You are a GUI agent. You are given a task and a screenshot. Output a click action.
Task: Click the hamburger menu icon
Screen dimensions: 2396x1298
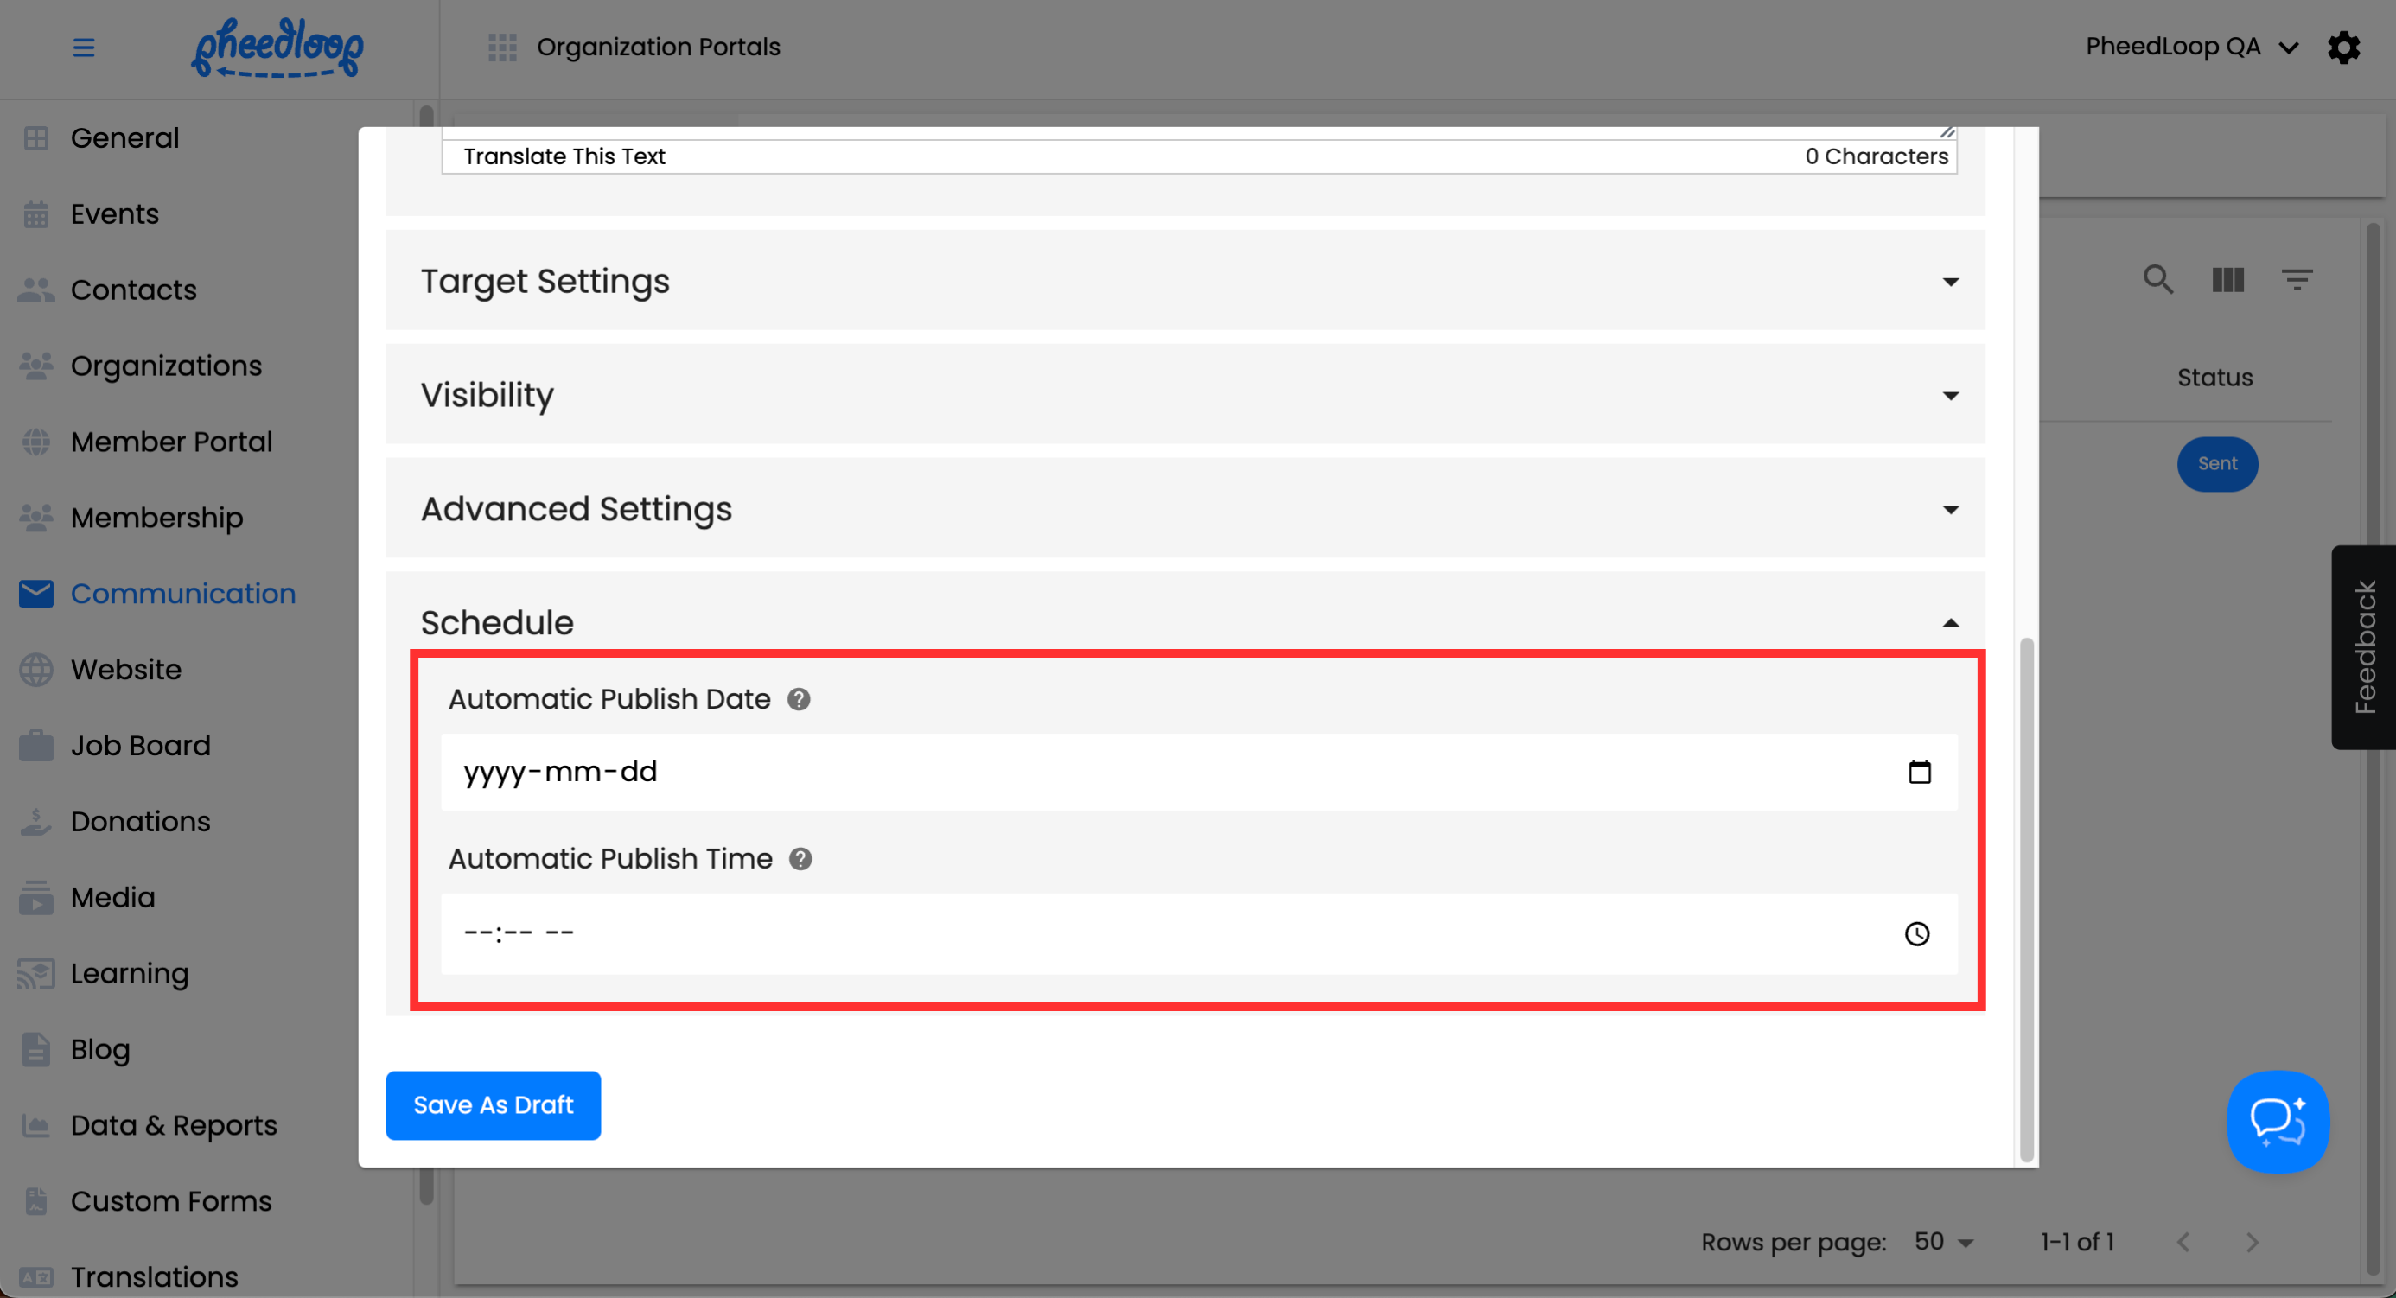tap(84, 48)
